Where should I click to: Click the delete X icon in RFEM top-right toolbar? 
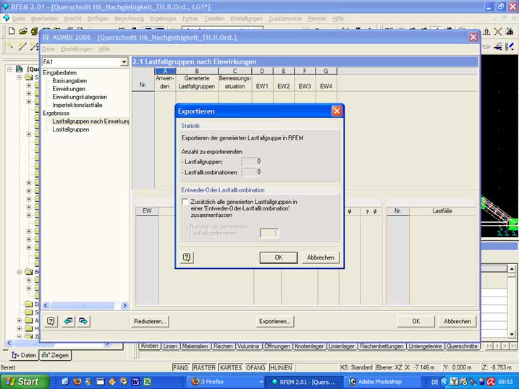(498, 32)
